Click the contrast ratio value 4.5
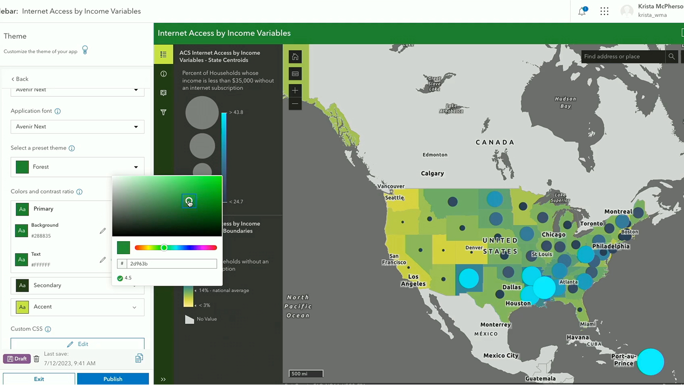684x385 pixels. pyautogui.click(x=128, y=278)
